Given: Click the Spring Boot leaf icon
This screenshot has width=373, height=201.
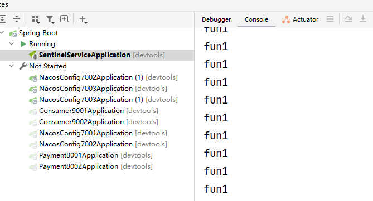Looking at the screenshot, I should pyautogui.click(x=13, y=33).
